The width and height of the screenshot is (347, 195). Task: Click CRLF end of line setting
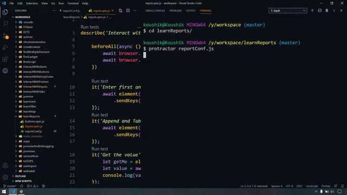(x=299, y=186)
